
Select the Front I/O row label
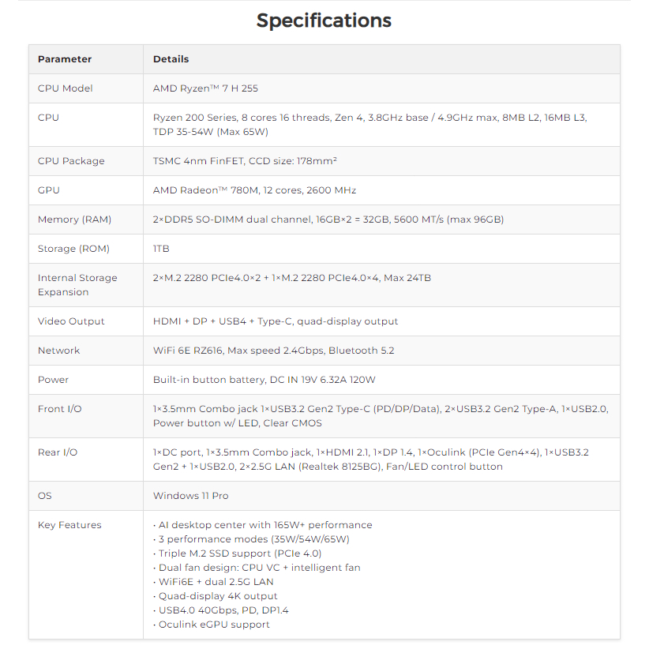59,409
